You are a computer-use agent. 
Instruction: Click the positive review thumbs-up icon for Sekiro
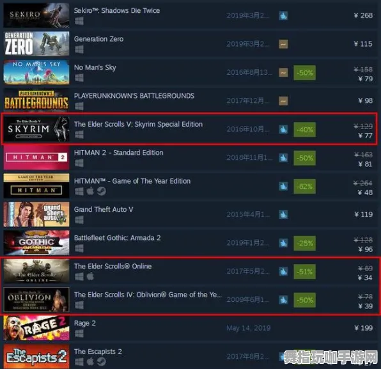pyautogui.click(x=283, y=15)
